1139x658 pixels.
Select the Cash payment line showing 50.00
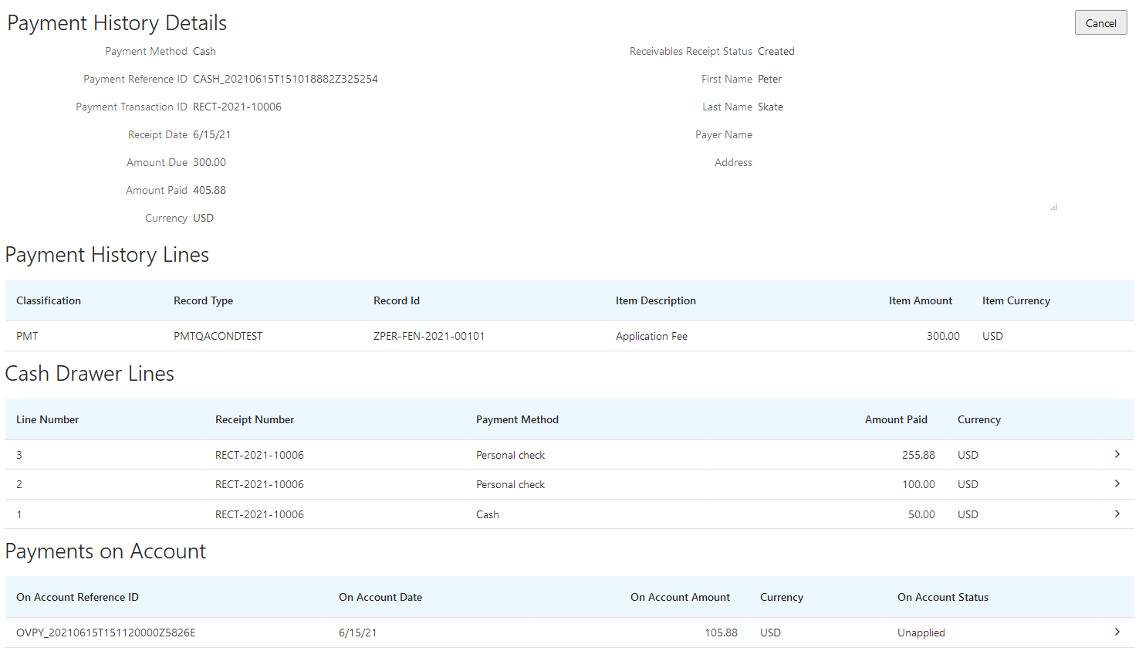coord(487,514)
